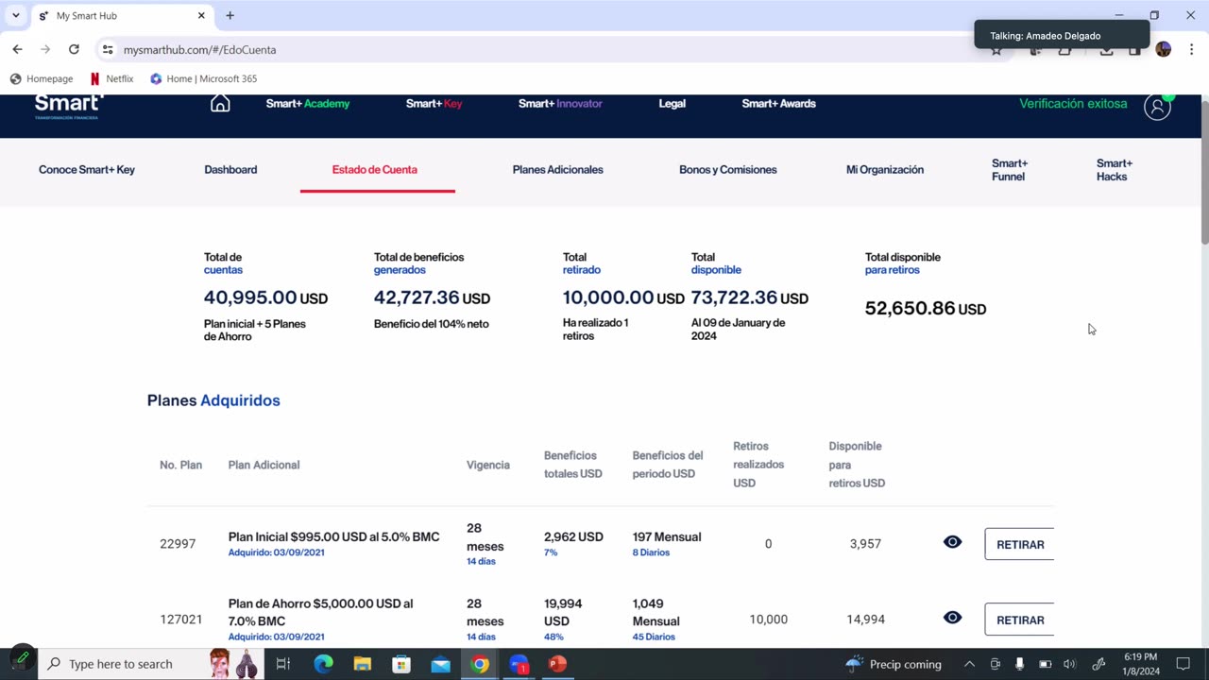Click the Smart+ logo
Image resolution: width=1209 pixels, height=680 pixels.
point(69,106)
